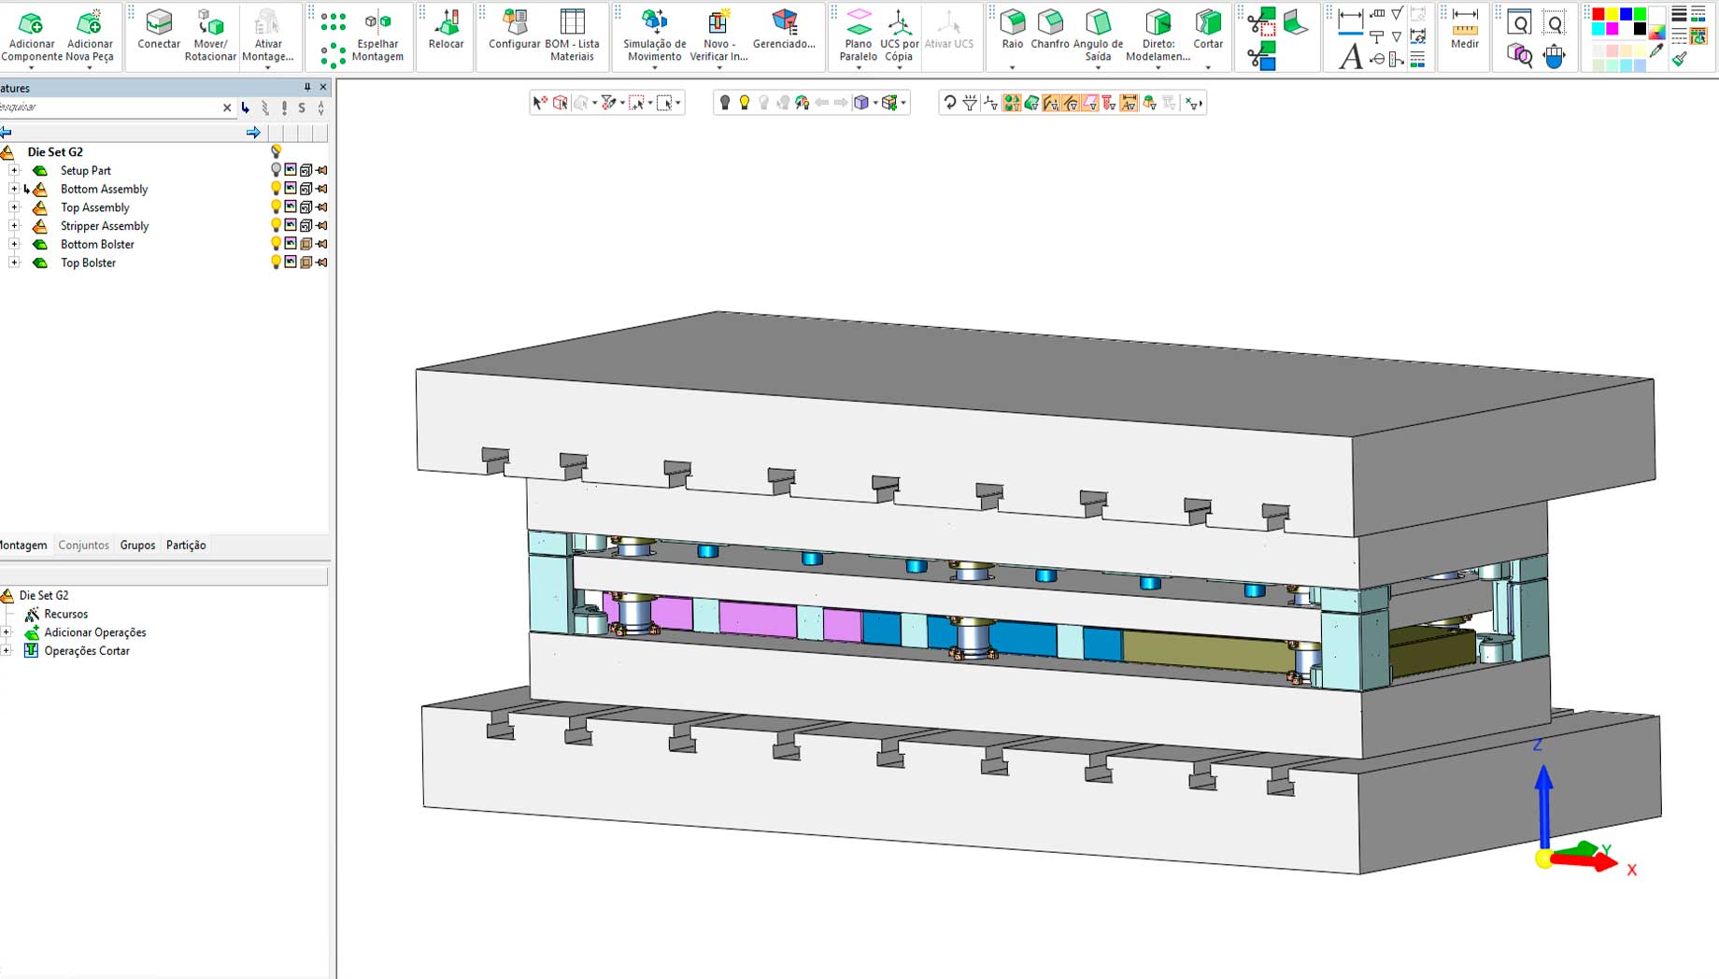This screenshot has width=1719, height=979.
Task: Hide Top Assembly using its lightbulb
Action: (276, 207)
